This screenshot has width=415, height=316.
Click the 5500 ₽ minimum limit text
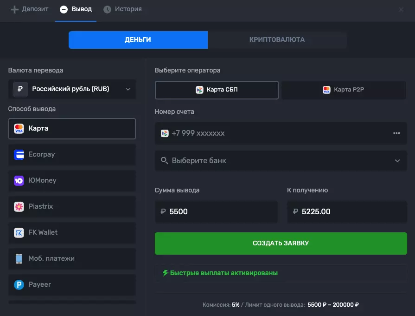[317, 304]
